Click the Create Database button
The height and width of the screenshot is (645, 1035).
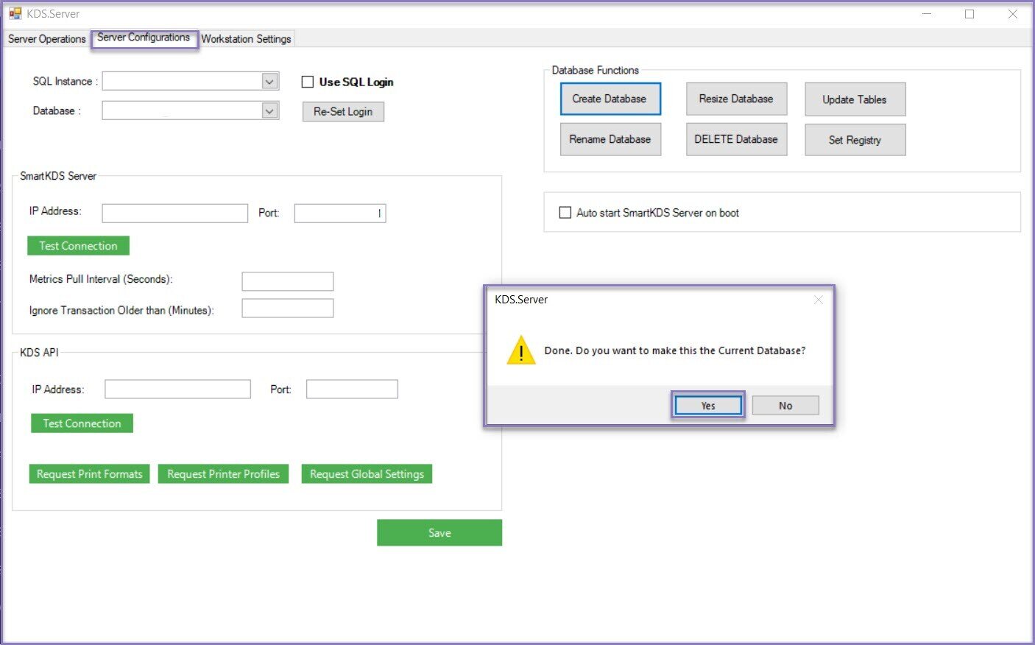tap(610, 99)
